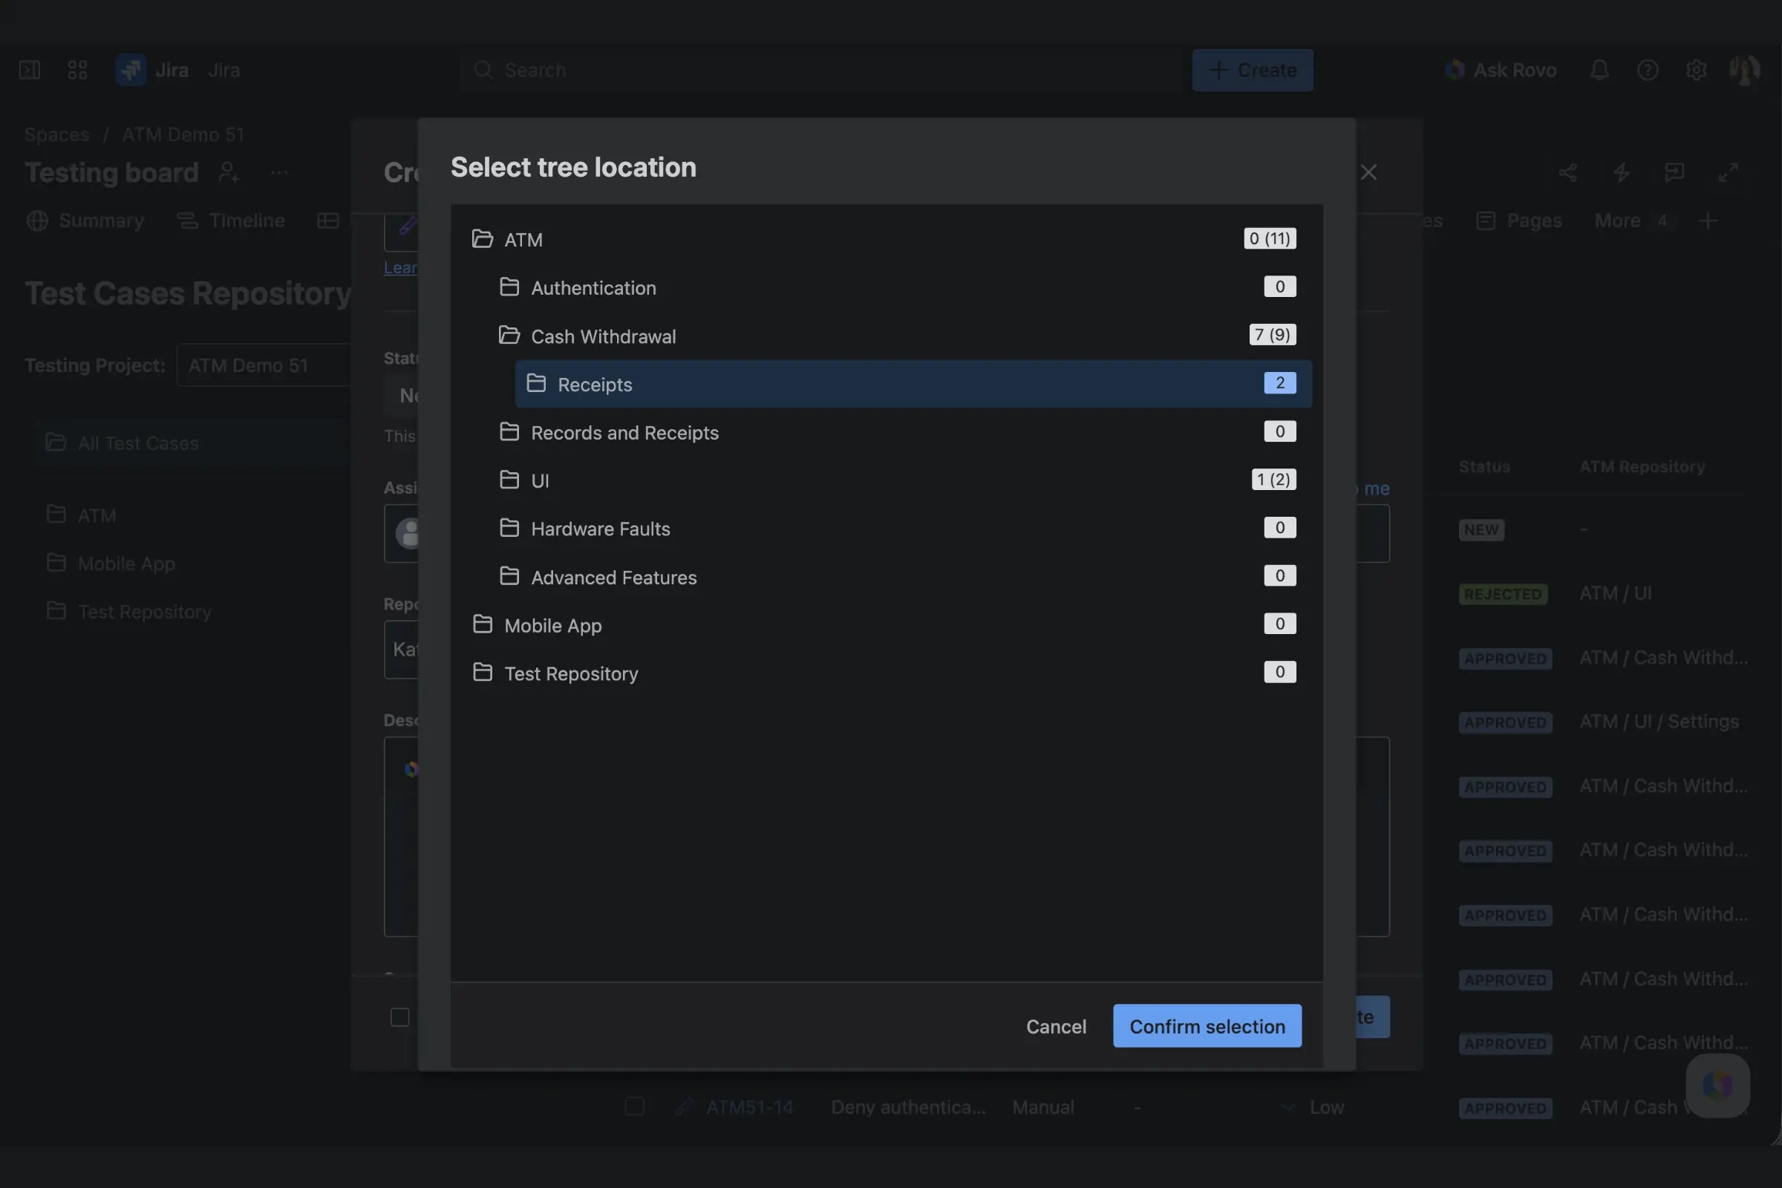Open the ATM Demo 51 testing project selector
Viewport: 1782px width, 1188px height.
coord(264,365)
